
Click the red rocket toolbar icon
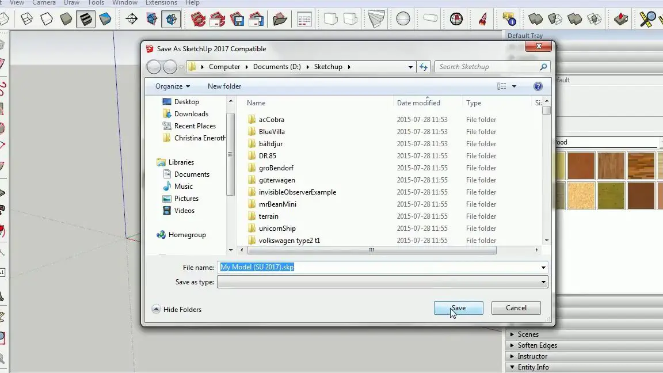click(482, 19)
